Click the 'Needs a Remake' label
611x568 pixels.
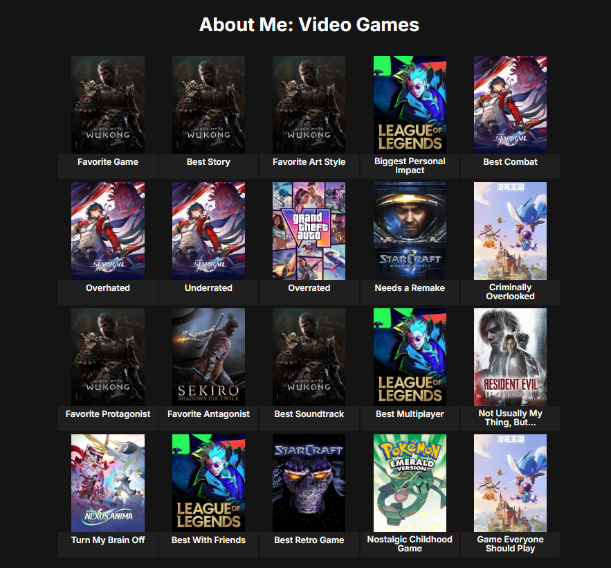tap(410, 288)
